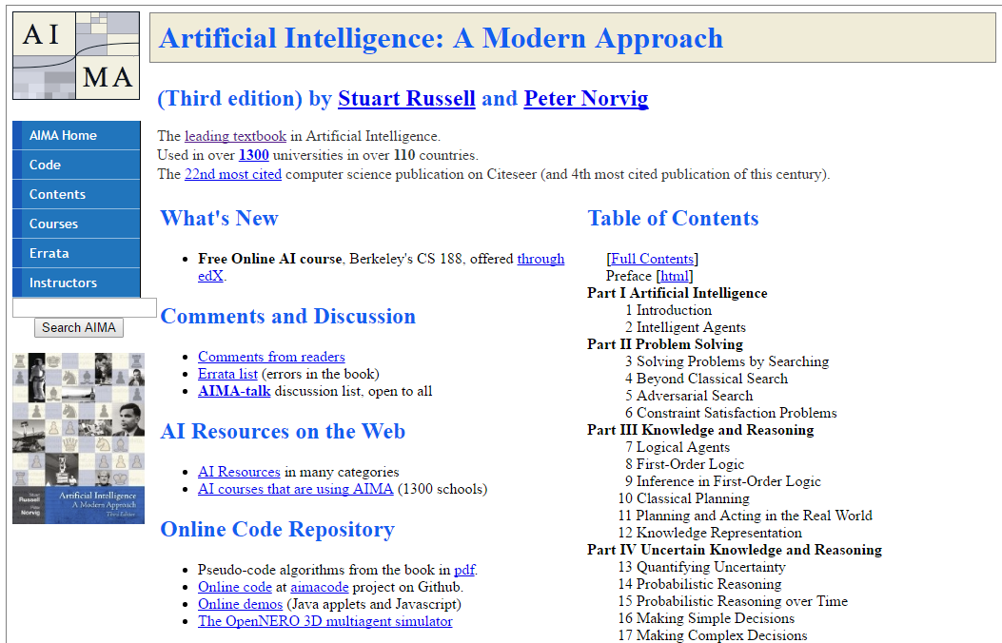Screen dimensions: 1002x643
Task: Click the page title 'Artificial Intelligence: A Modern Approach'
Action: (x=441, y=38)
